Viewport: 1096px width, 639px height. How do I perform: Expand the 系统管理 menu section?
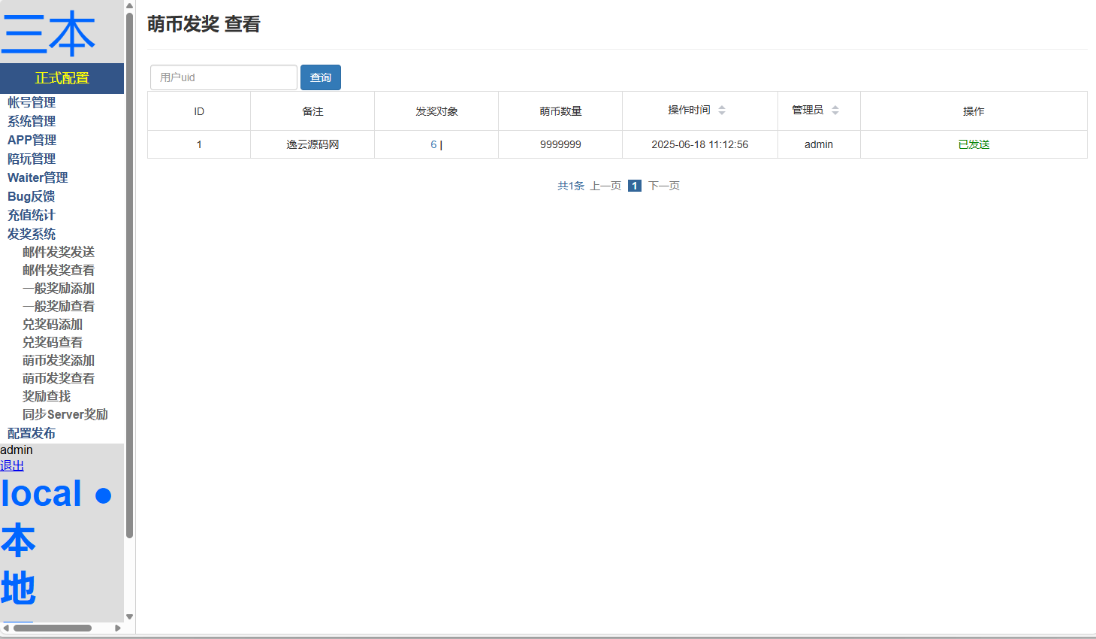point(32,121)
